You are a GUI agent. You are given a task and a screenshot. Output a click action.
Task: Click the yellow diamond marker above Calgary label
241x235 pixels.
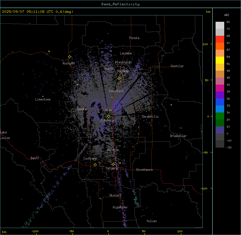coord(113,164)
